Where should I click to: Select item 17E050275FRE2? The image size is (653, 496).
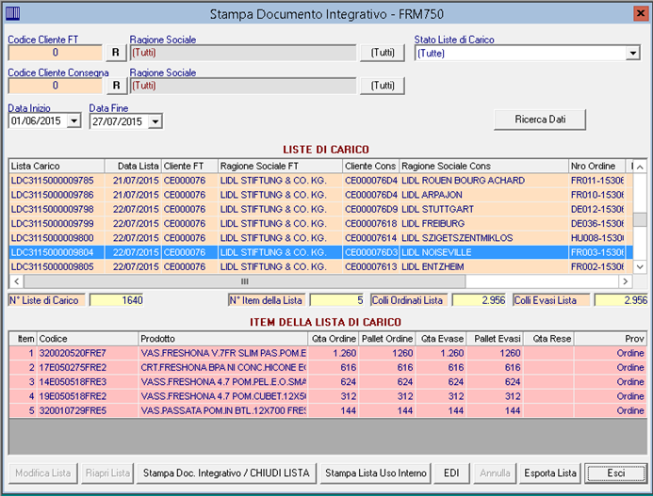point(328,368)
